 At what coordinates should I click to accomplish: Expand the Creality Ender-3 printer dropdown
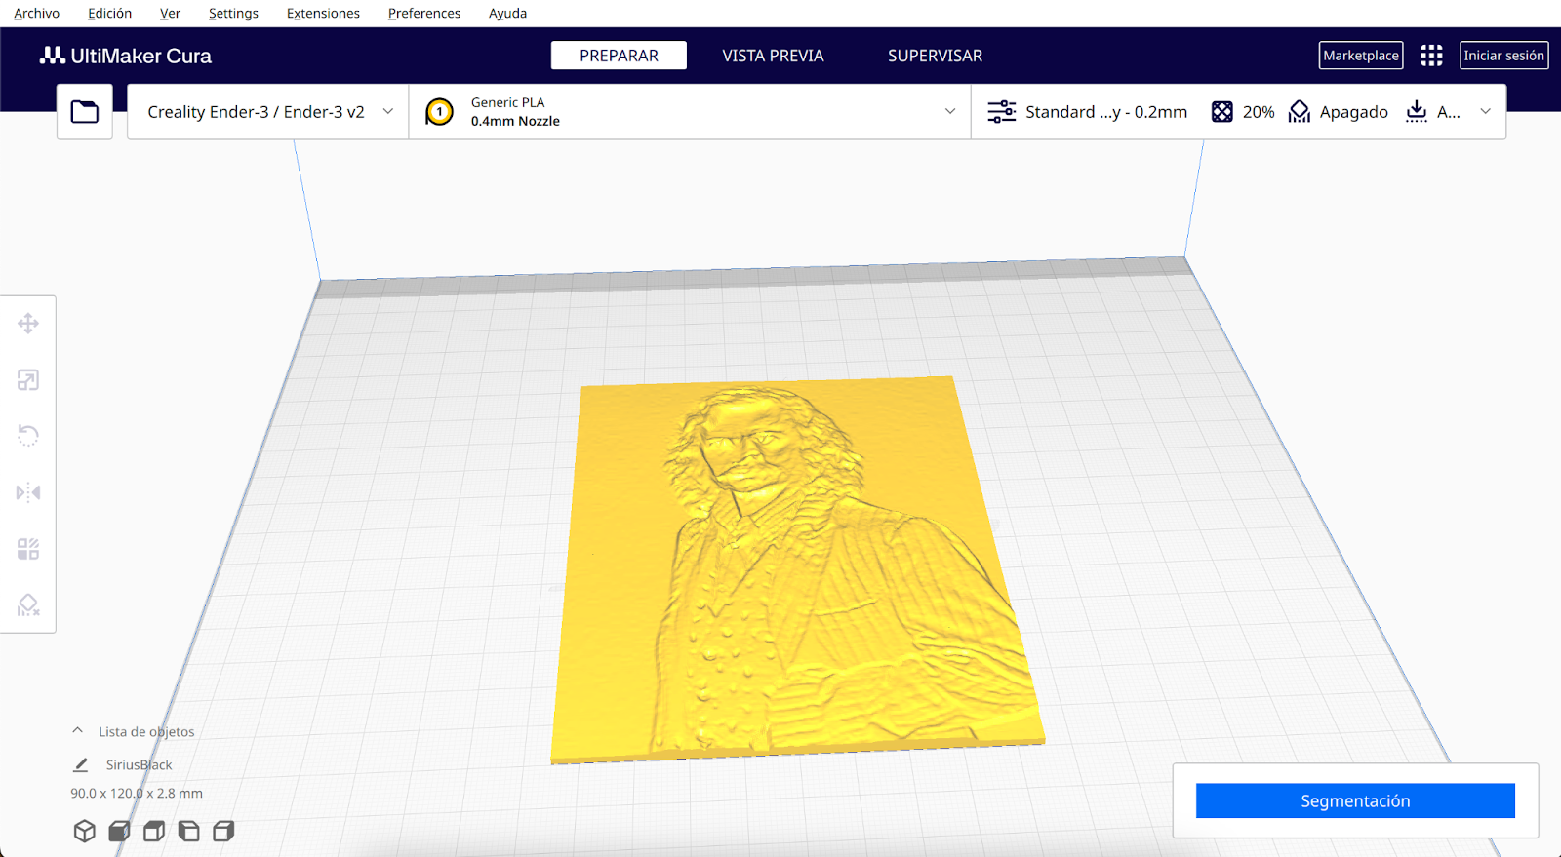pyautogui.click(x=267, y=112)
